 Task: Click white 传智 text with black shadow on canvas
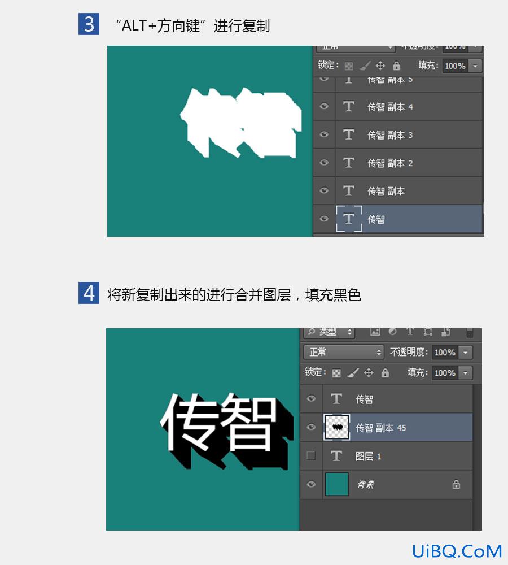point(227,431)
